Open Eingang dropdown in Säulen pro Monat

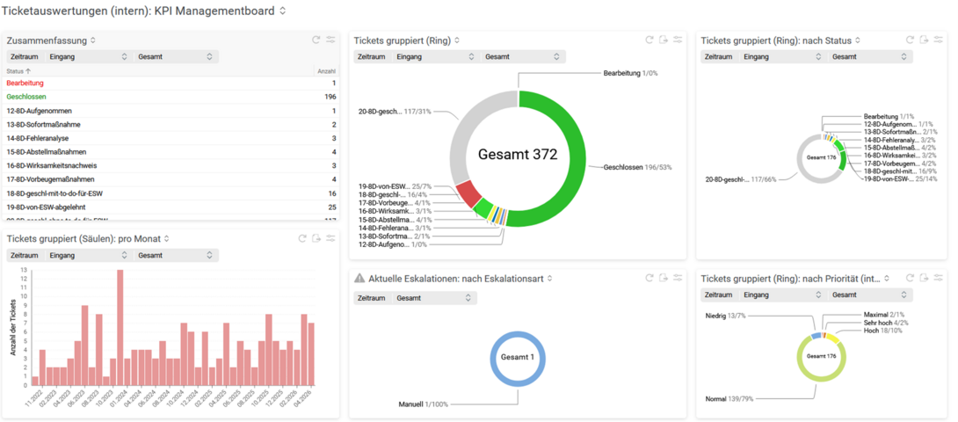(x=88, y=255)
